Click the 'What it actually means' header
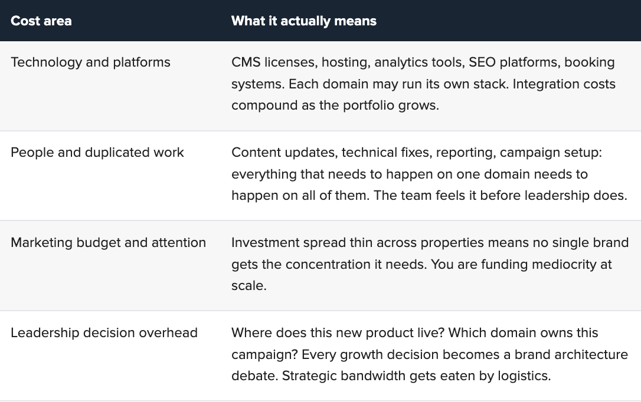The width and height of the screenshot is (641, 402). [304, 21]
